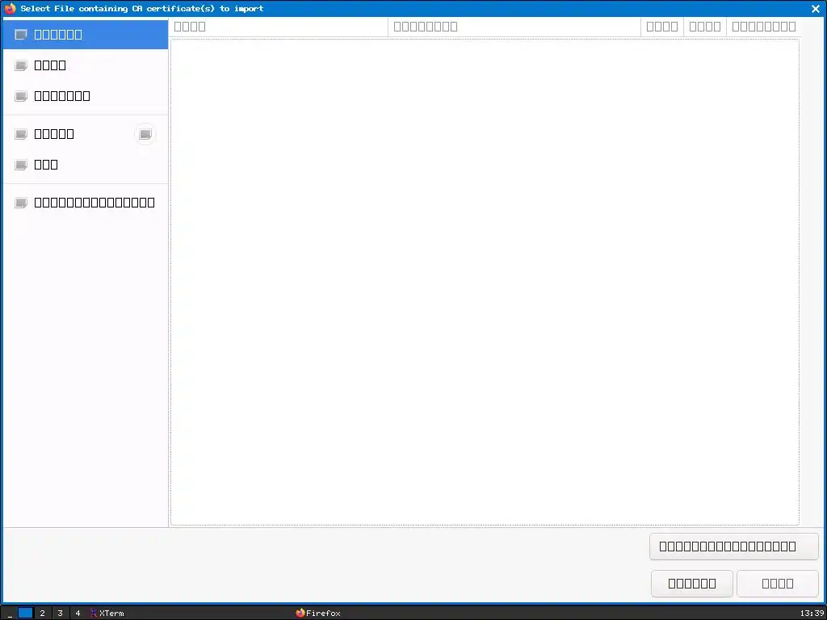Open the file type filter dropdown above Cancel
The width and height of the screenshot is (827, 620).
point(734,547)
